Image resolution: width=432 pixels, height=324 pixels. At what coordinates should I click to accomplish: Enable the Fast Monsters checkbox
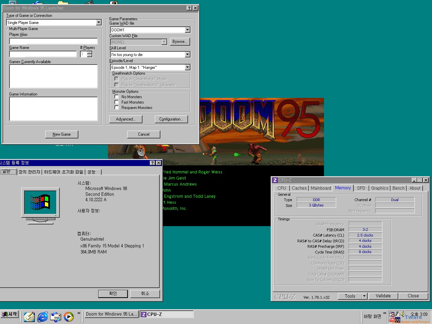(x=117, y=102)
